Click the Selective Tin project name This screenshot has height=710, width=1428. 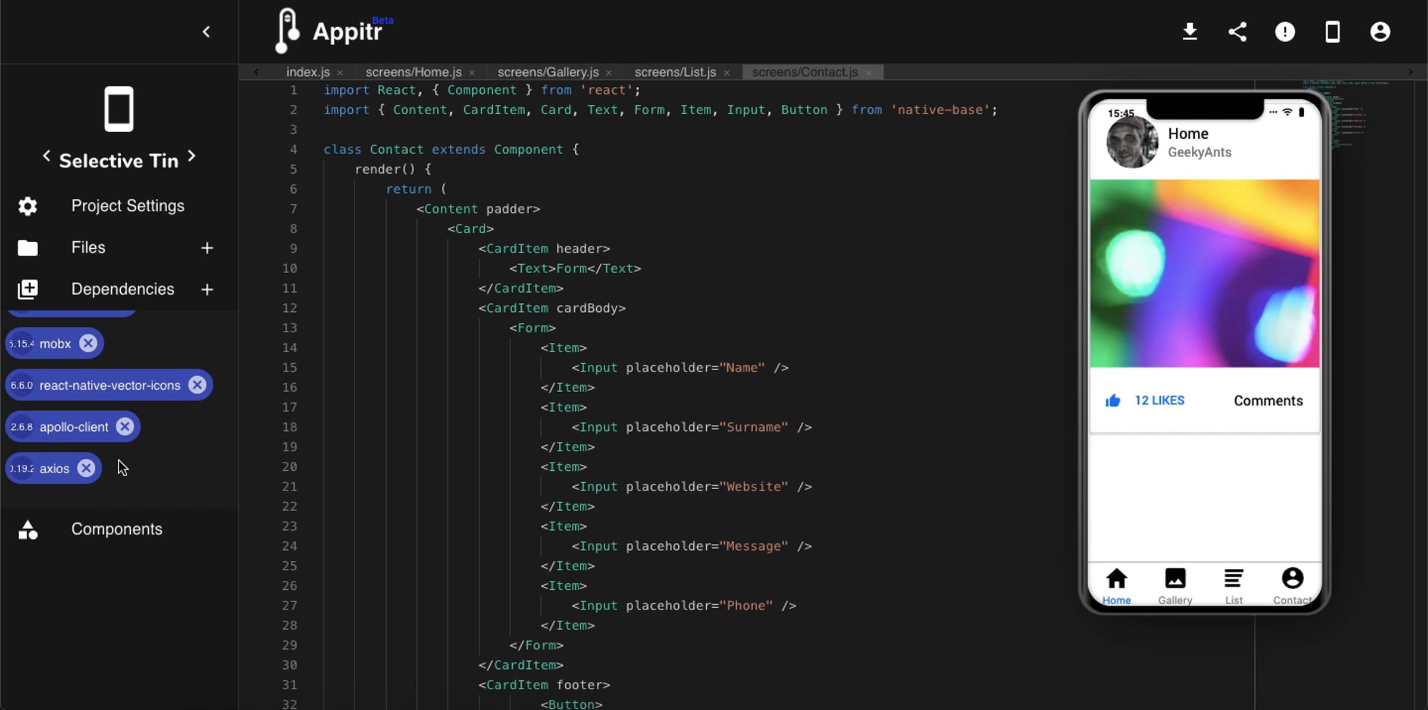pos(119,161)
